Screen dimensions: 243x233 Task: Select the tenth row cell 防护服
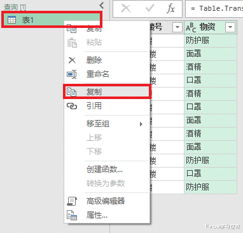(211, 161)
